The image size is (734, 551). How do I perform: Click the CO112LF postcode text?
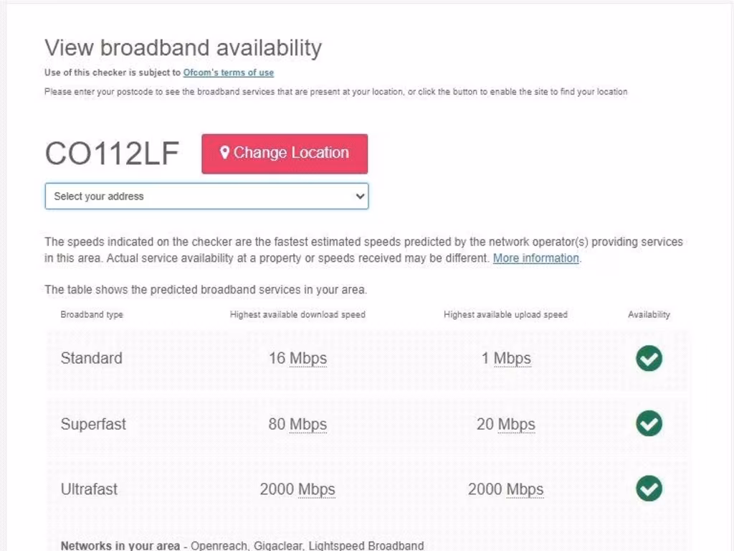click(x=112, y=154)
